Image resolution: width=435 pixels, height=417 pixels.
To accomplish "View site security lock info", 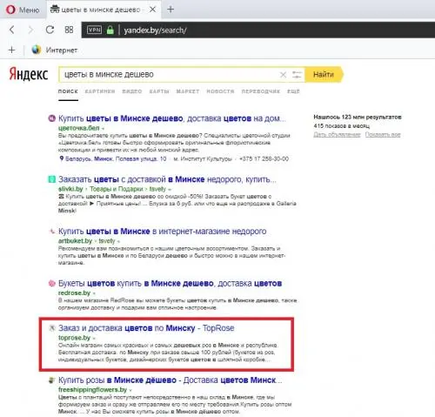I will click(110, 30).
